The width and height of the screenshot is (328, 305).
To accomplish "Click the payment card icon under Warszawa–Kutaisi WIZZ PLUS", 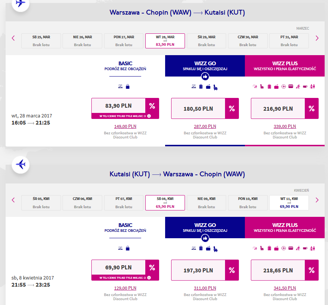I will [x=291, y=86].
